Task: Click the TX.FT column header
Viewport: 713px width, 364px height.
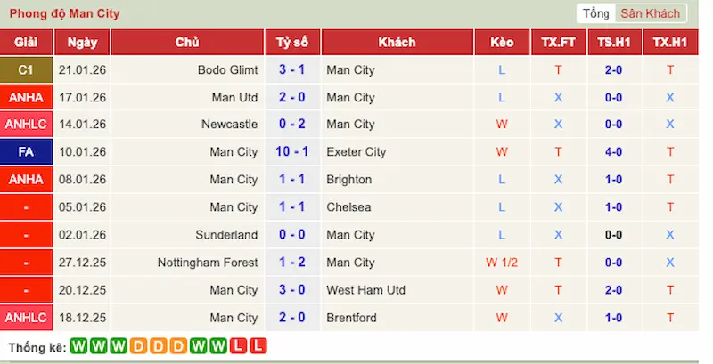Action: [558, 43]
